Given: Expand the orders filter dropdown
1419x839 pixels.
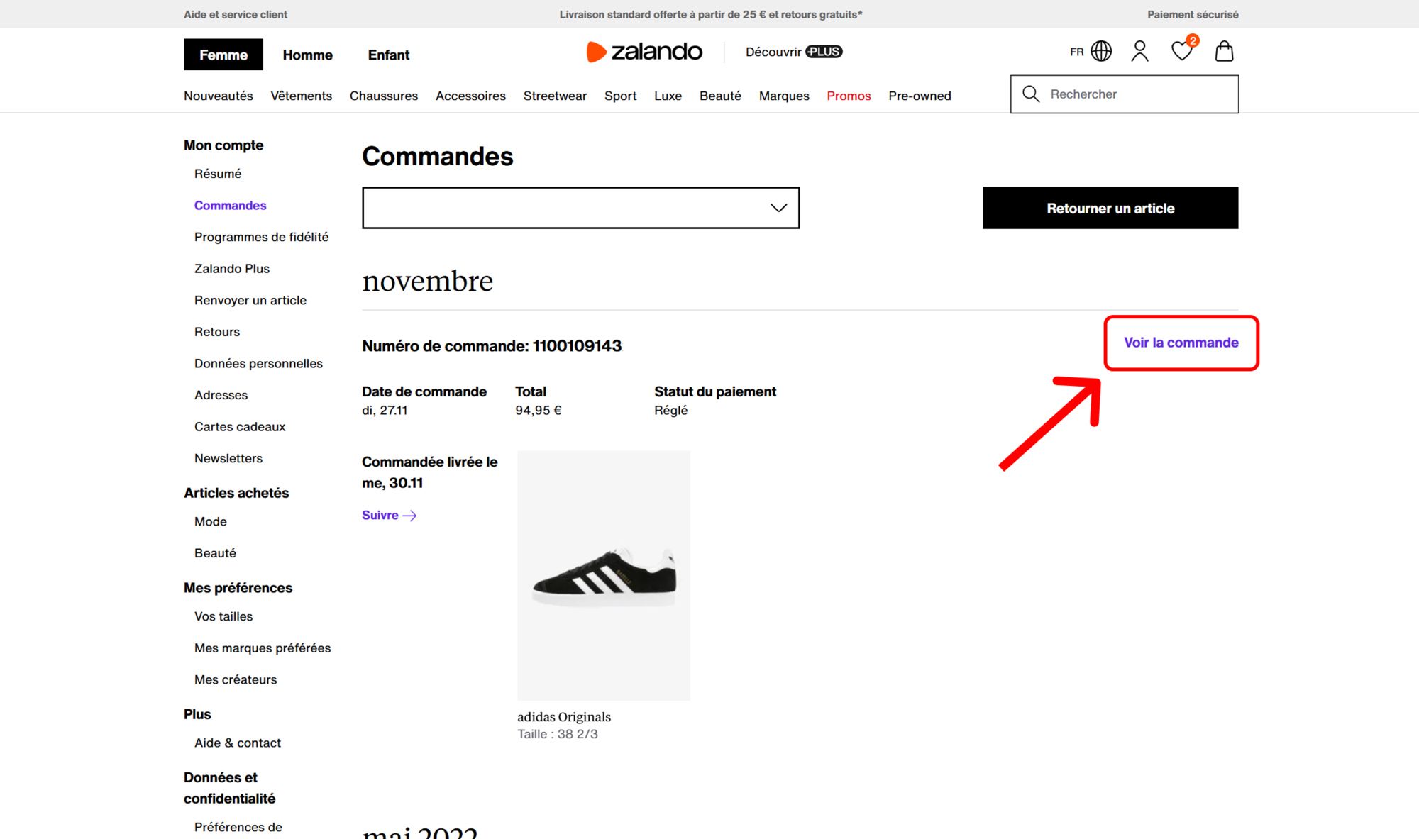Looking at the screenshot, I should [x=580, y=208].
